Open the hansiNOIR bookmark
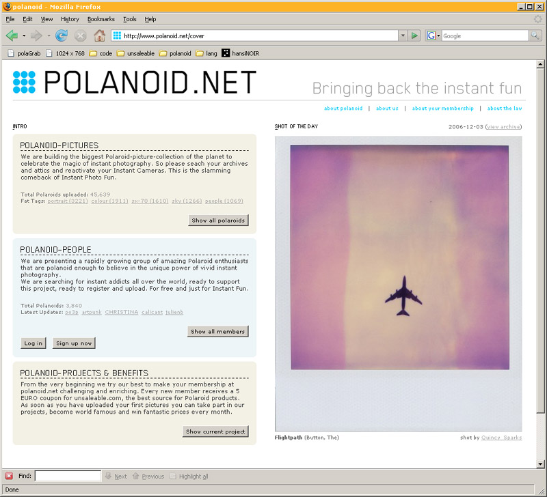The height and width of the screenshot is (497, 547). 241,53
